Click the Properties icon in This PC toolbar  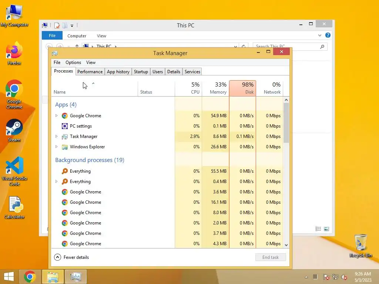(57, 26)
